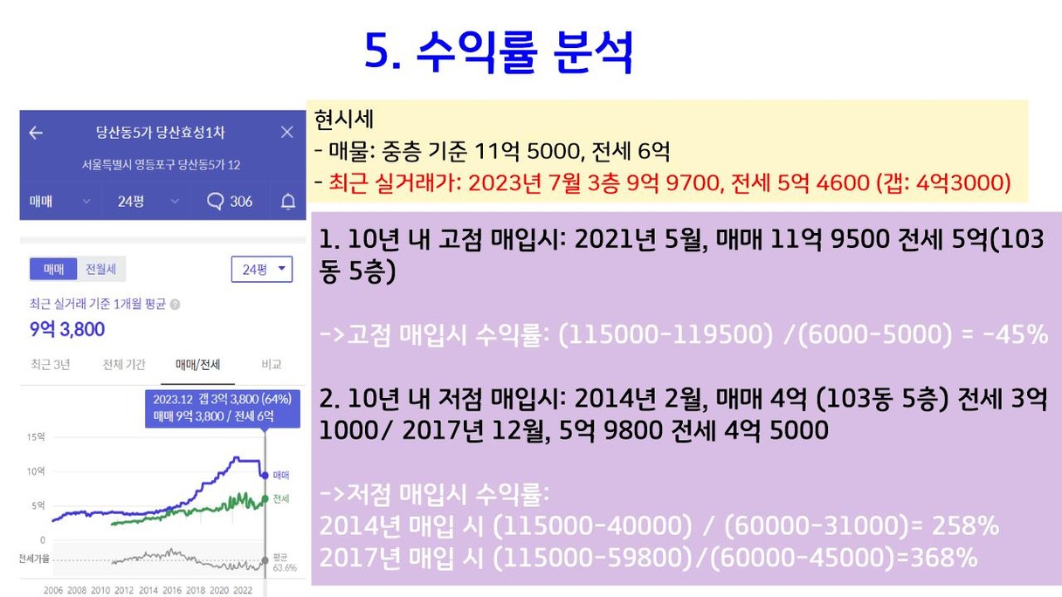This screenshot has height=597, width=1062.
Task: Click address 서울특별시 영등포구 당산동5가 12
Action: tap(162, 165)
